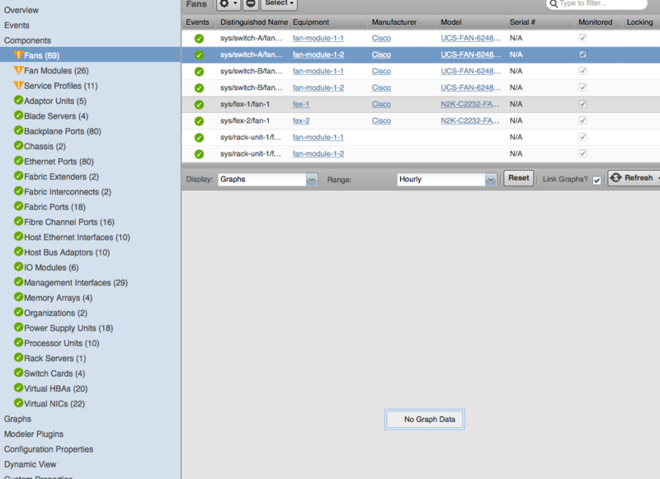This screenshot has height=479, width=660.
Task: Click event status icon for sys/fex-1/fan-1 row
Action: click(x=199, y=105)
